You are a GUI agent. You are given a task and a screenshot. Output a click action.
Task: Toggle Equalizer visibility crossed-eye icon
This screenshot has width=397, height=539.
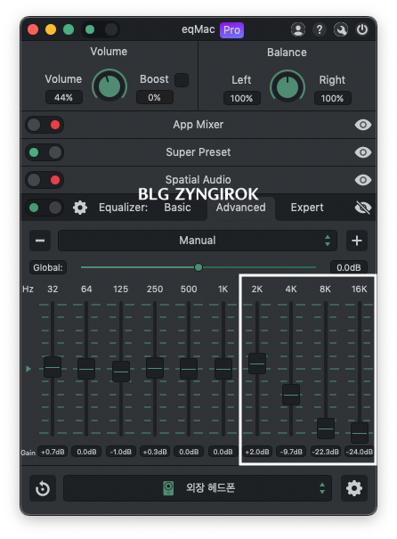[x=362, y=208]
